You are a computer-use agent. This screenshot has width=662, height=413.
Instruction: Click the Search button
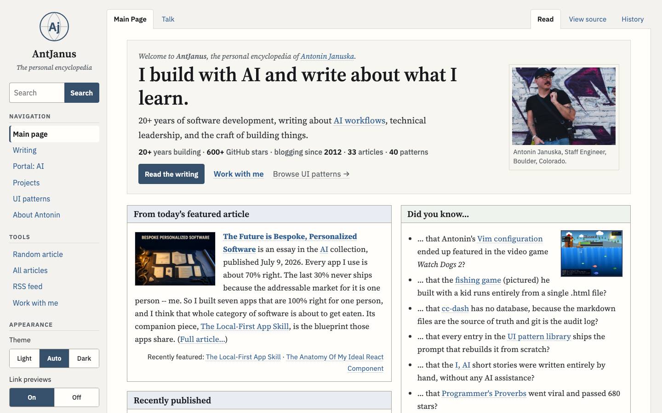(x=82, y=93)
